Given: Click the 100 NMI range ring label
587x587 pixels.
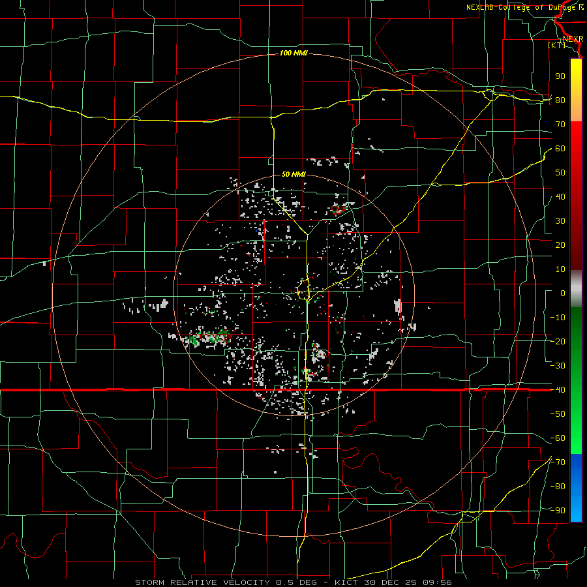Looking at the screenshot, I should pos(293,53).
